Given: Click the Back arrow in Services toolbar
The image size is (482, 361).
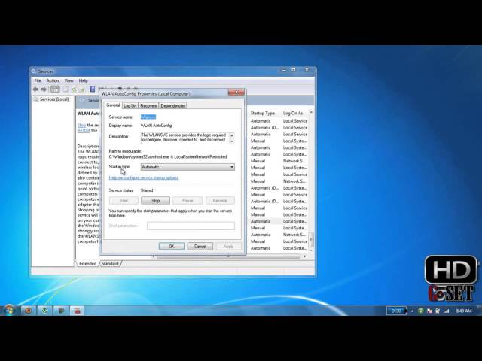Looking at the screenshot, I should coord(35,89).
